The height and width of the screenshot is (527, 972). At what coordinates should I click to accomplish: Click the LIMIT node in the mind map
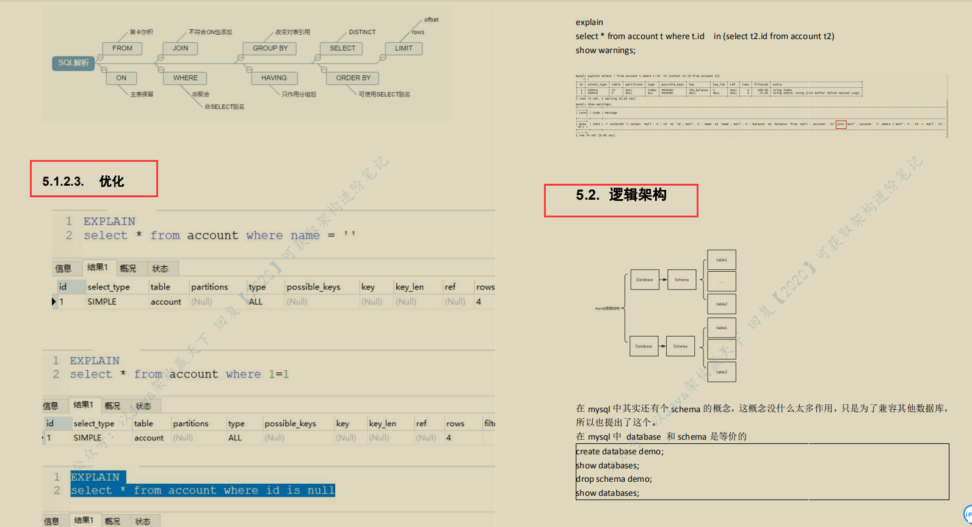point(404,48)
